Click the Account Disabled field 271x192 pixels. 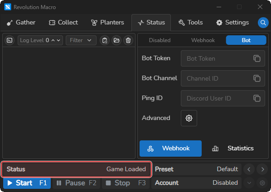[196, 182]
